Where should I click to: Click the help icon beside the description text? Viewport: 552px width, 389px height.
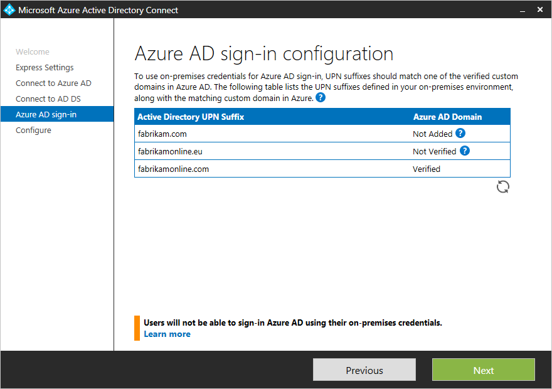coord(321,97)
